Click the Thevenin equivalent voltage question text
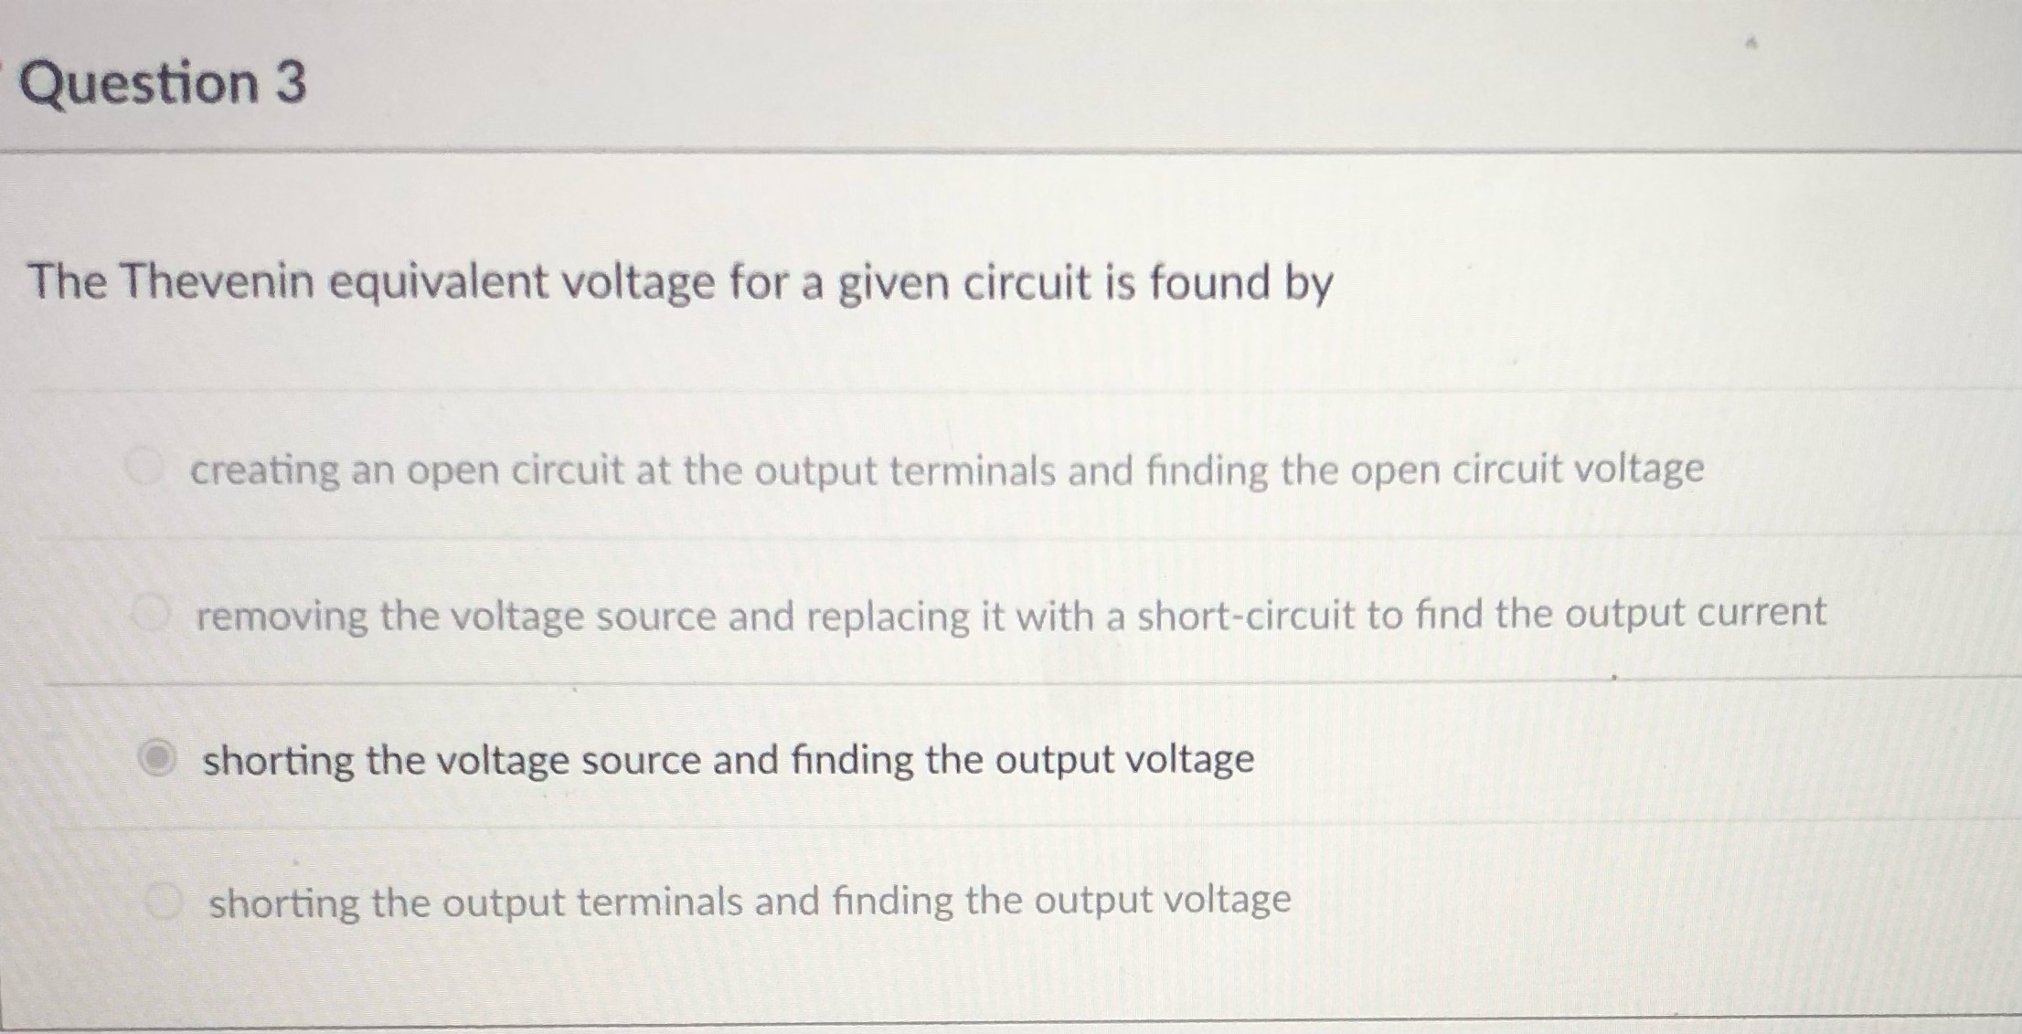2022x1034 pixels. [x=677, y=281]
